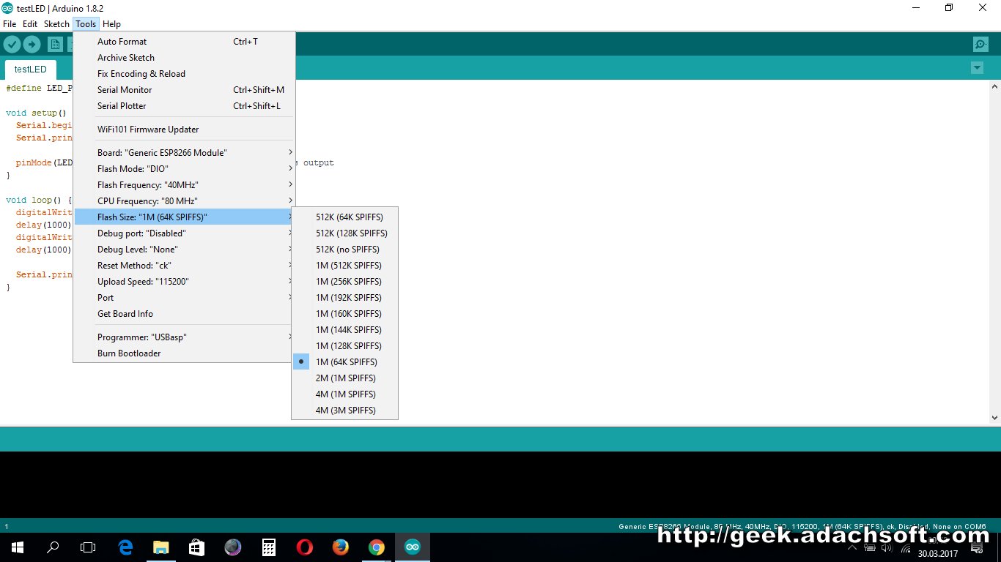1001x562 pixels.
Task: Select 4M (3M SPIFFS) flash size
Action: 344,411
